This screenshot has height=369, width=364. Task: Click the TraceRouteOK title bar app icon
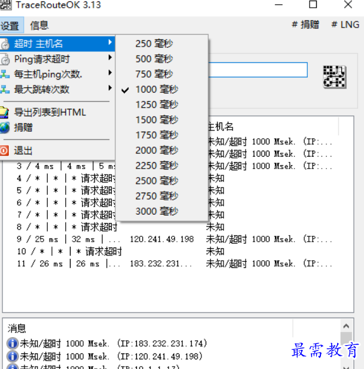pos(5,5)
